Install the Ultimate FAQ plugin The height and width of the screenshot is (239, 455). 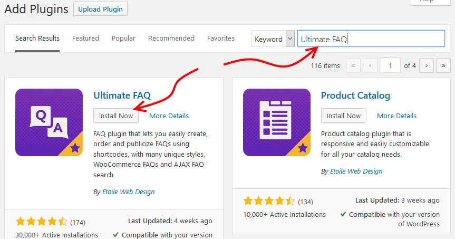(x=116, y=116)
